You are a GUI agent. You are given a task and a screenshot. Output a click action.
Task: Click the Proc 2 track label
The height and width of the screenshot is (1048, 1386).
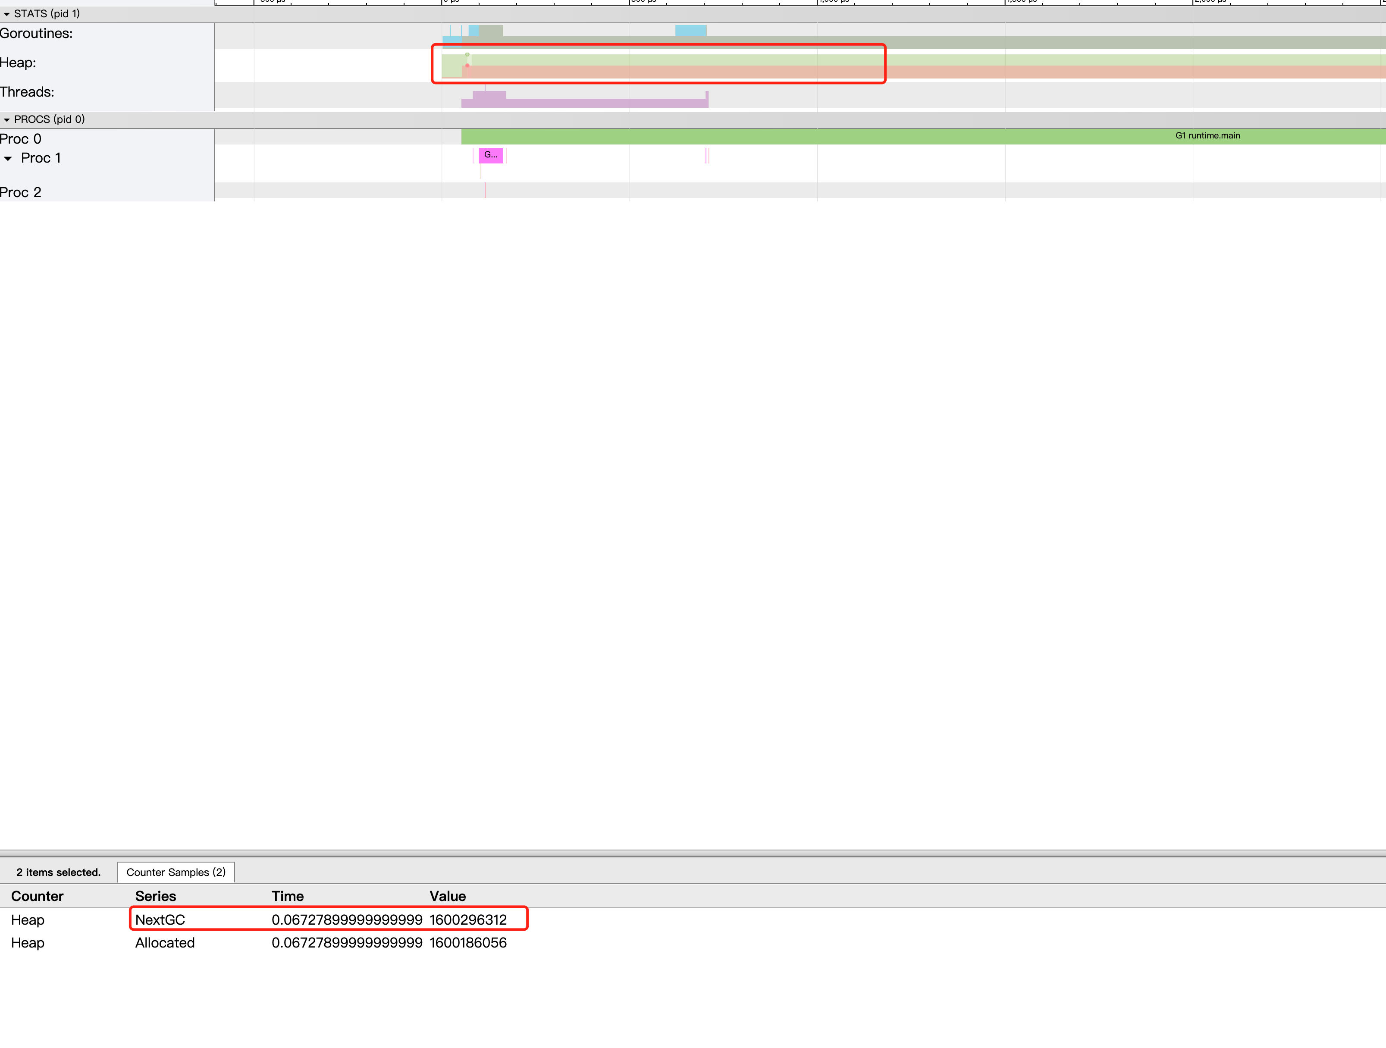pos(21,192)
